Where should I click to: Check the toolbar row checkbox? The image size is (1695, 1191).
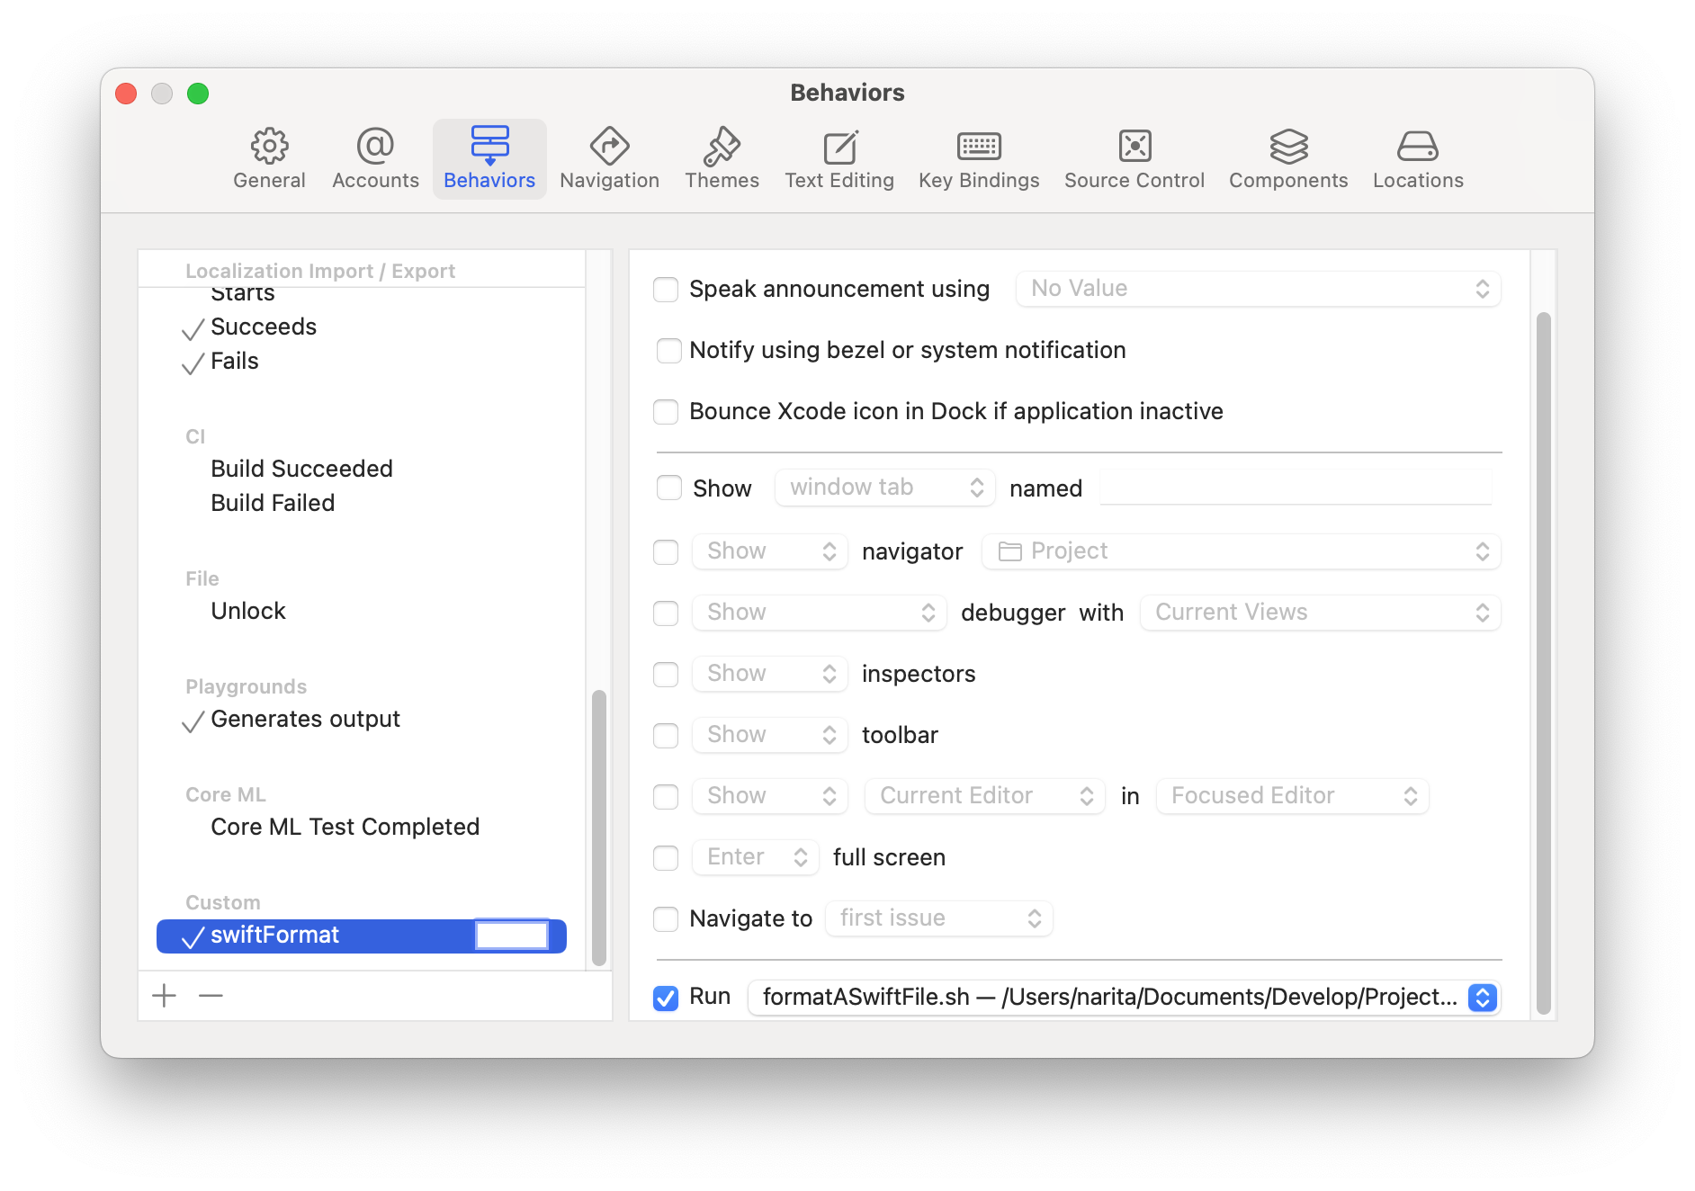pos(666,736)
